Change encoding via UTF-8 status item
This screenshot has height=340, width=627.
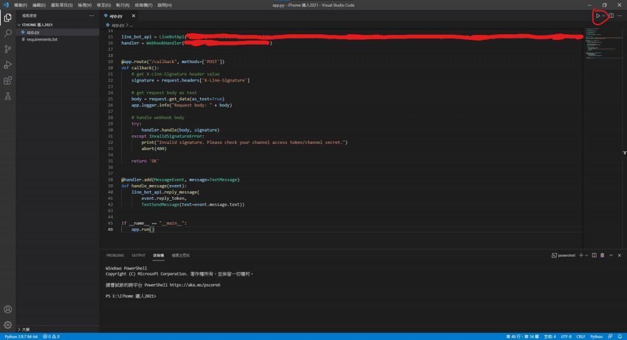tap(566, 336)
